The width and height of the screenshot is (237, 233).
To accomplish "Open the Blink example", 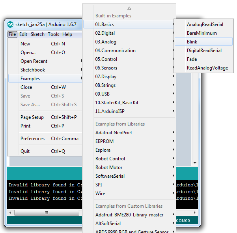I will [203, 41].
